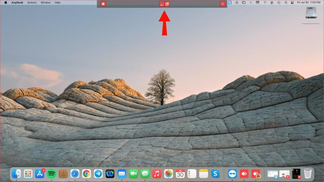Open Skype from the Dock
The width and height of the screenshot is (324, 182).
click(215, 174)
